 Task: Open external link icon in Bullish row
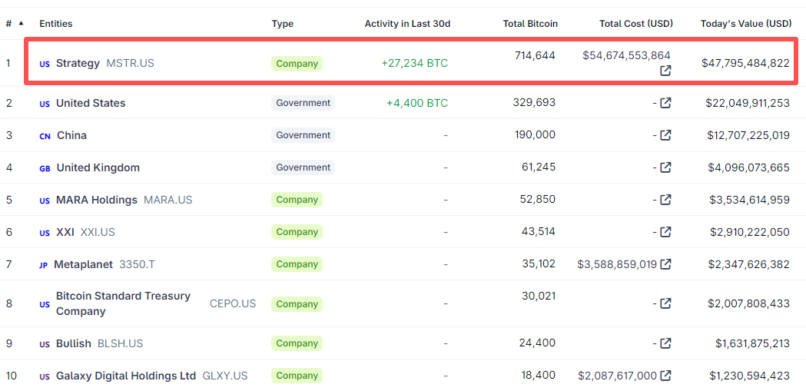(665, 343)
